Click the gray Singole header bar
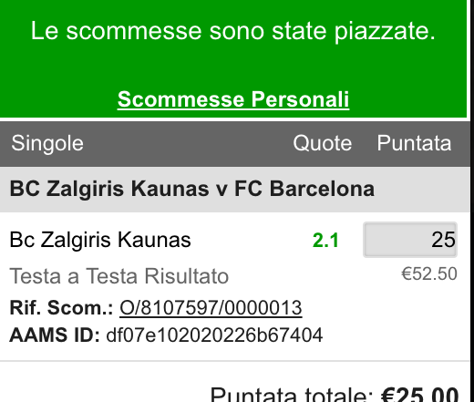This screenshot has height=402, width=474. 235,144
